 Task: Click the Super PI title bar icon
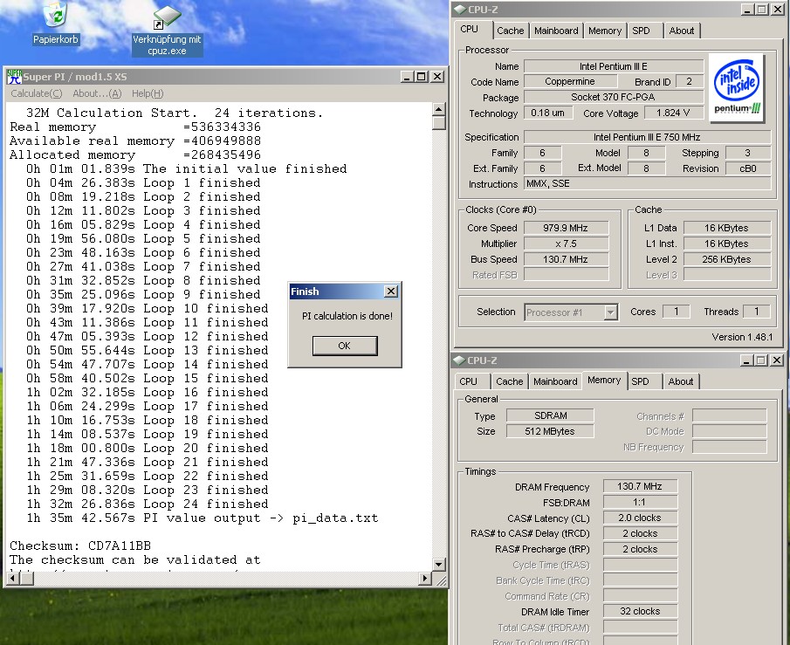(x=14, y=77)
